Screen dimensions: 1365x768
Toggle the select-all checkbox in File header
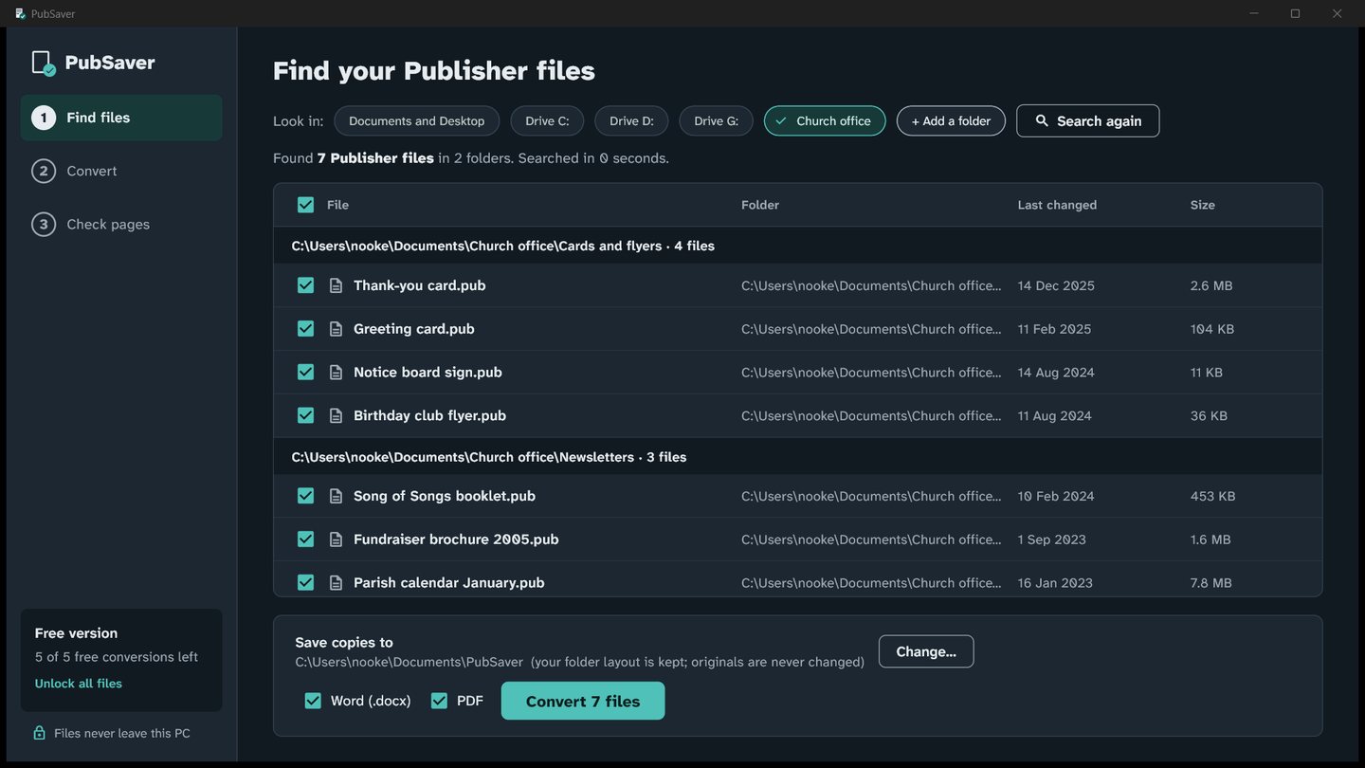click(305, 205)
